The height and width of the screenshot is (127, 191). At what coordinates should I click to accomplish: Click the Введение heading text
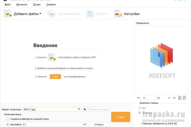pyautogui.click(x=45, y=45)
